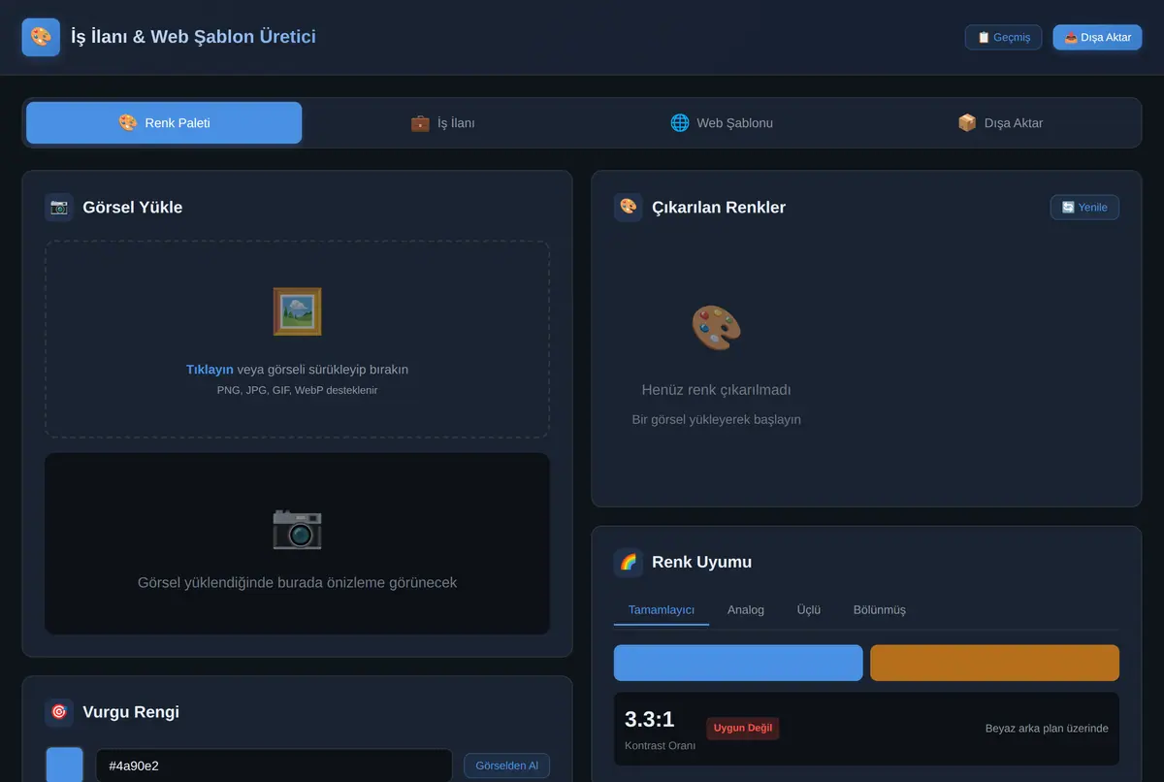The image size is (1164, 782).
Task: Click the Tıklayın upload link
Action: (210, 370)
